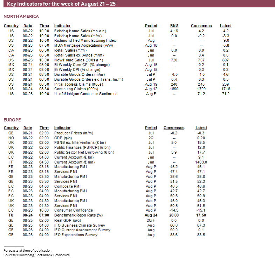Select the 1403.0 latest value cell
This screenshot has height=259, width=275.
click(x=201, y=162)
